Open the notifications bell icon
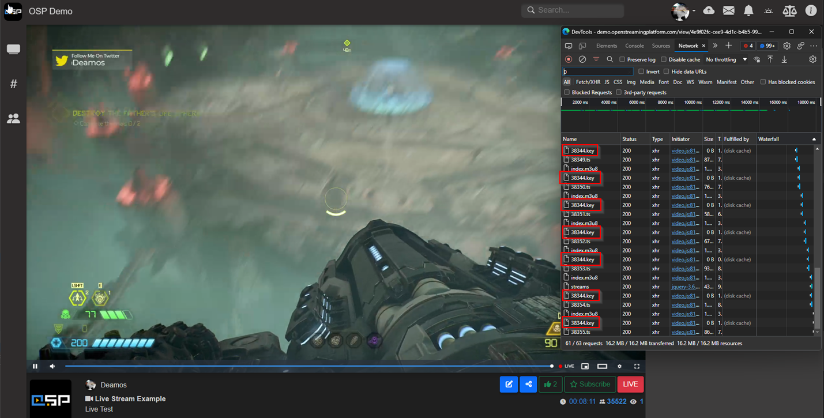This screenshot has height=418, width=824. pos(748,10)
